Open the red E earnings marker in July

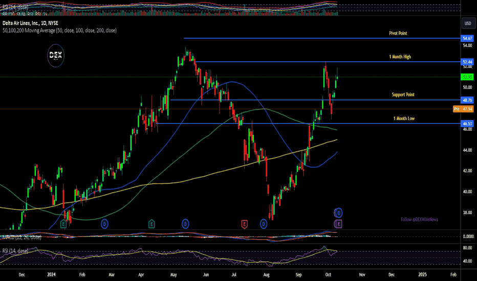(244, 224)
